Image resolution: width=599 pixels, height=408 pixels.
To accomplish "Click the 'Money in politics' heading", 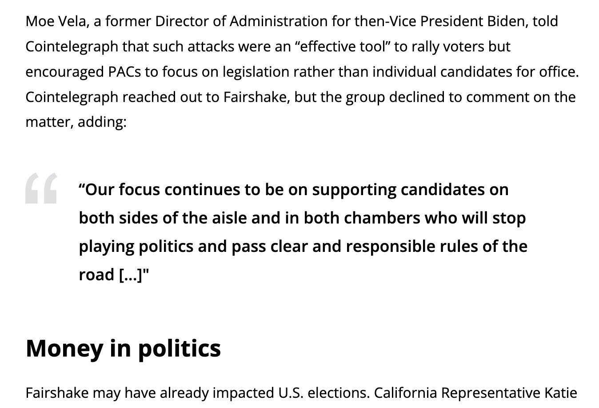I will click(123, 348).
